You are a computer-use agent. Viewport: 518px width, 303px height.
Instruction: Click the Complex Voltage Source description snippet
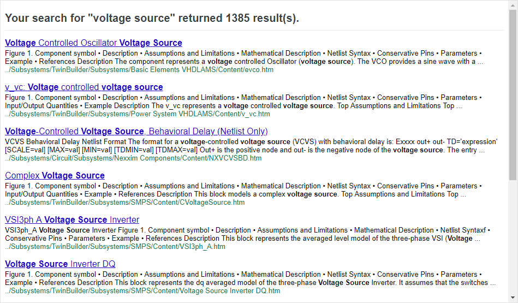[x=243, y=191]
